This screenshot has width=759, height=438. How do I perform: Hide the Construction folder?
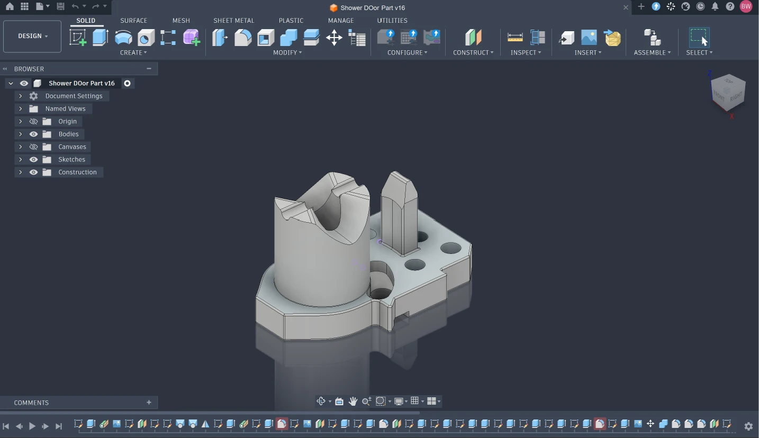(33, 172)
